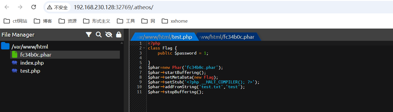Open the xxhome bookmark folder

point(175,21)
